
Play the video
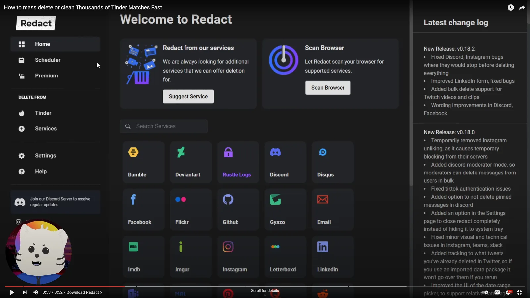tap(12, 292)
